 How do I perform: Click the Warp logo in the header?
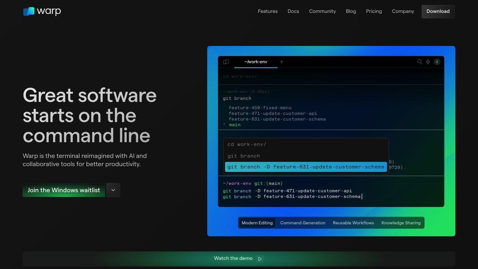42,11
